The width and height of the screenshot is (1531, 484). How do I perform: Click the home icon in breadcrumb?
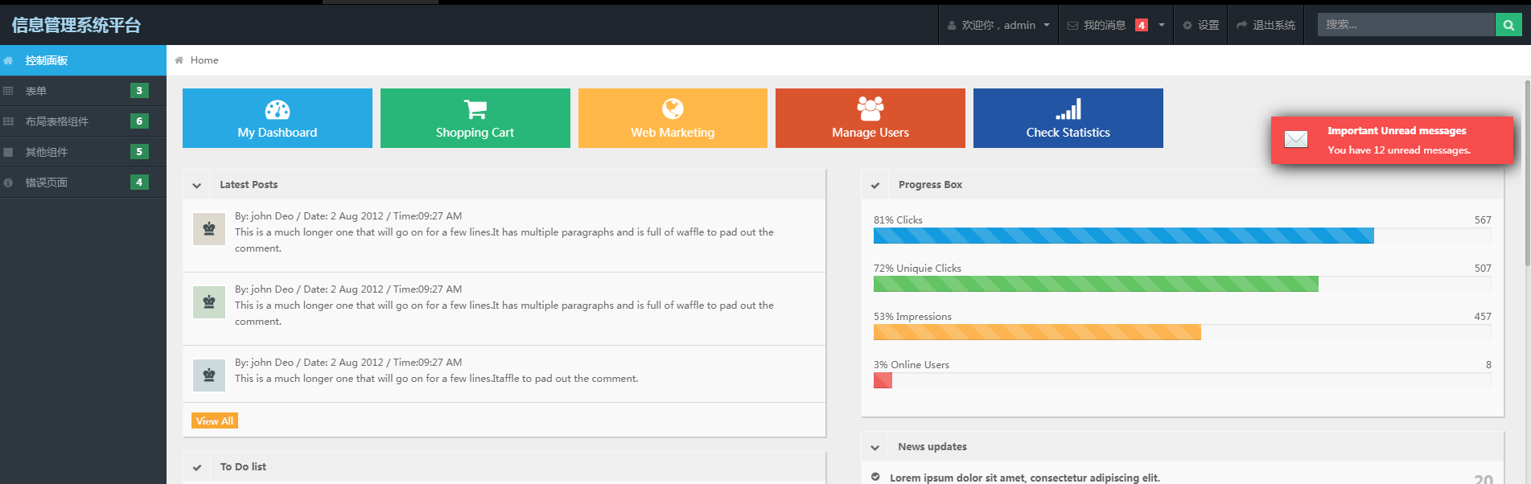pyautogui.click(x=179, y=60)
